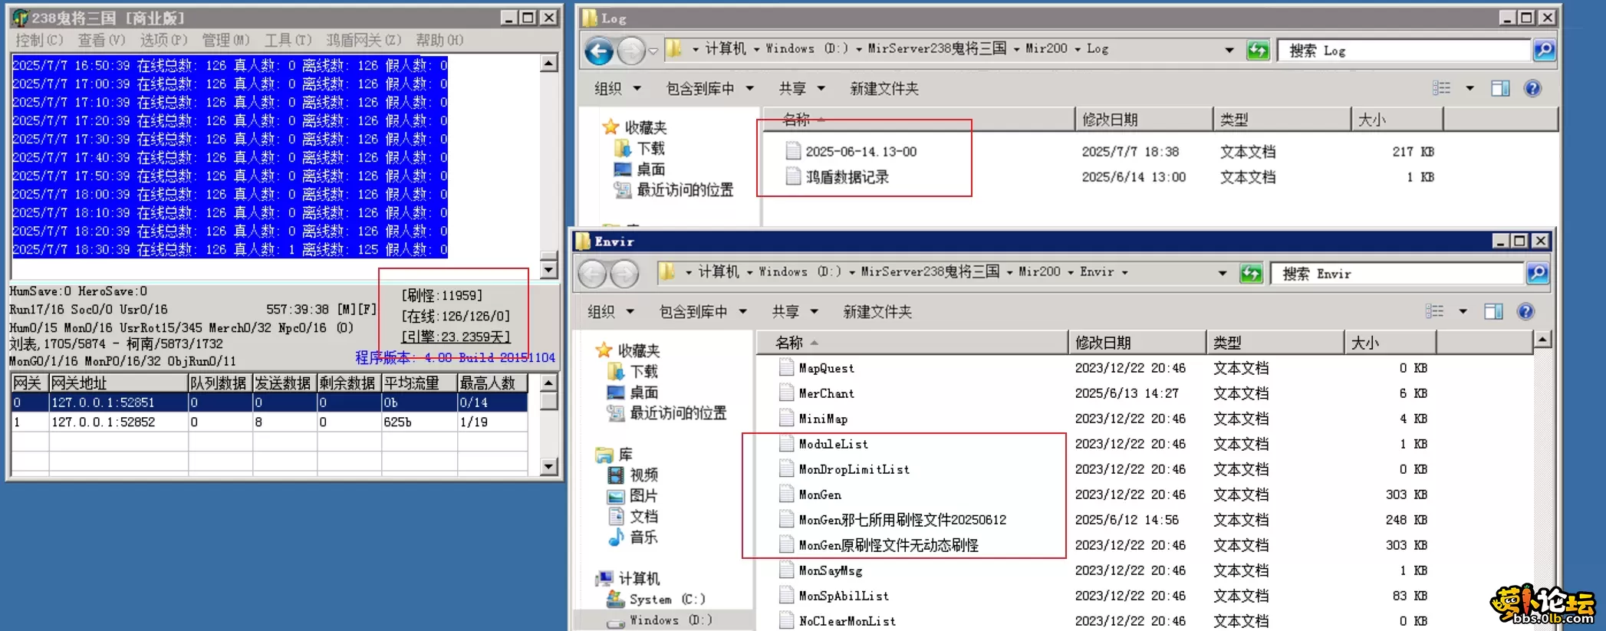
Task: Click the back arrow in Log window
Action: (x=599, y=51)
